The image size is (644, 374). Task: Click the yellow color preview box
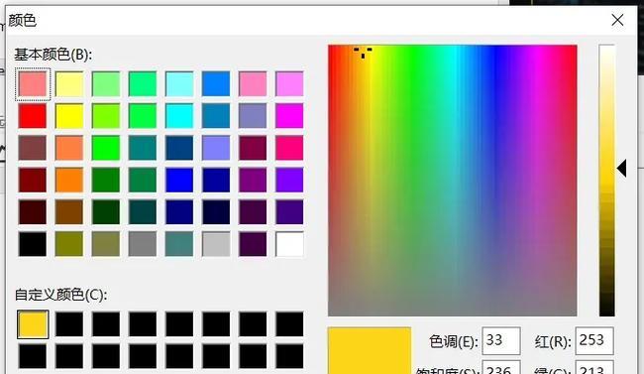point(370,350)
